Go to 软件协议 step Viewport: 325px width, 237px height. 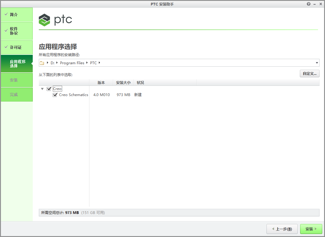point(17,31)
